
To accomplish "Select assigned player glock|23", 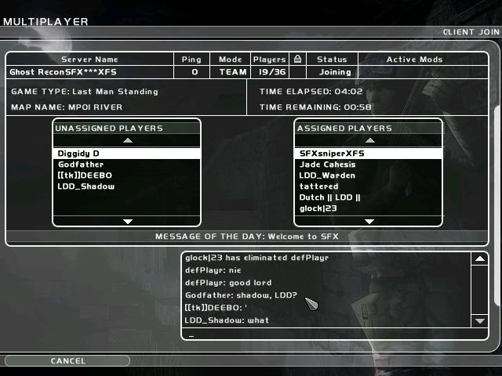I will (368, 208).
